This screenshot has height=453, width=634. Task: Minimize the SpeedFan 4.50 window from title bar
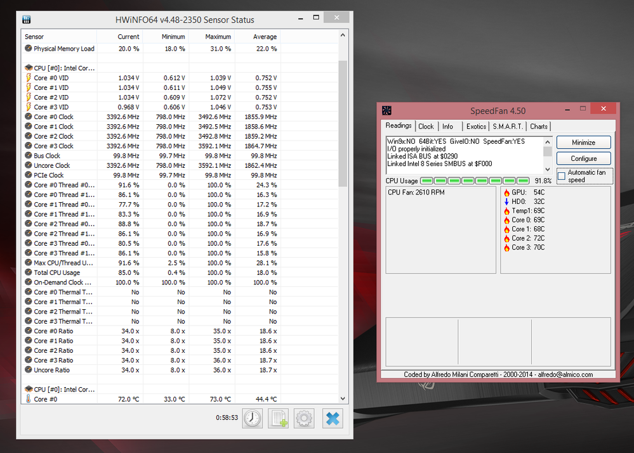(567, 109)
